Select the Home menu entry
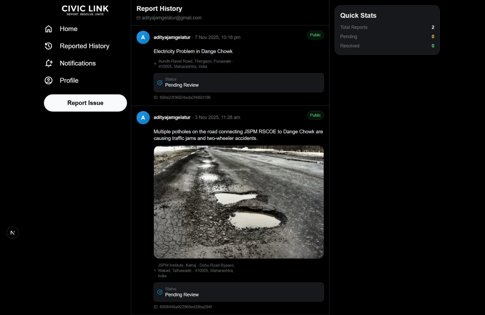The image size is (485, 315). 68,29
